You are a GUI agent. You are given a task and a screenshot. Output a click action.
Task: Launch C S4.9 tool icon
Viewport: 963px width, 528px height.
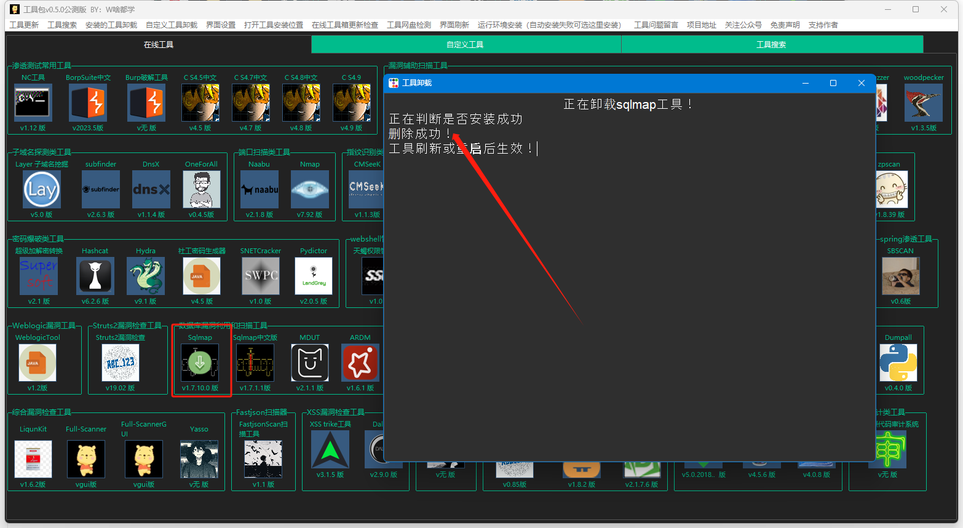pos(352,103)
